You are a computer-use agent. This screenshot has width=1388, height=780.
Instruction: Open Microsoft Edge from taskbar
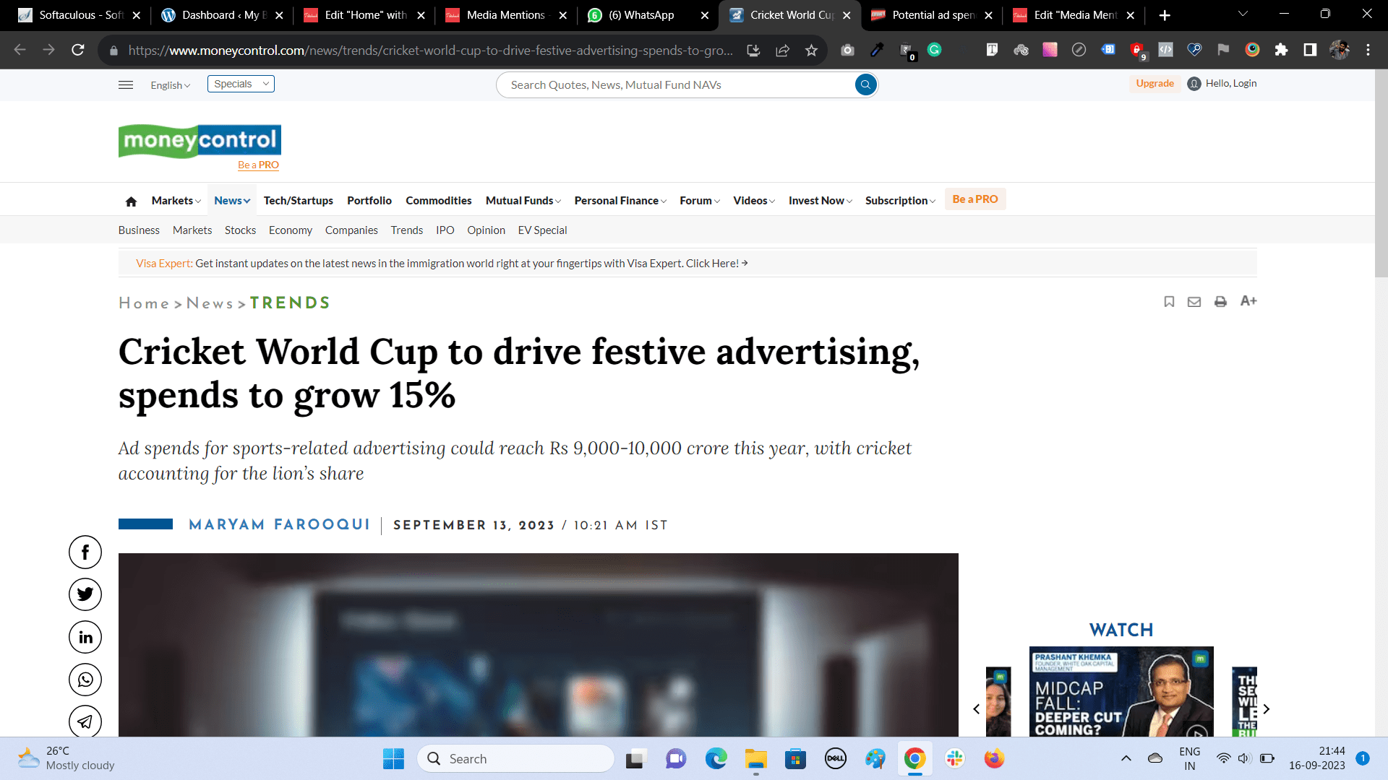pos(716,759)
